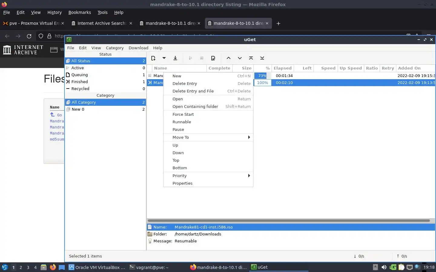
Task: Click the move to top icon
Action: [251, 58]
